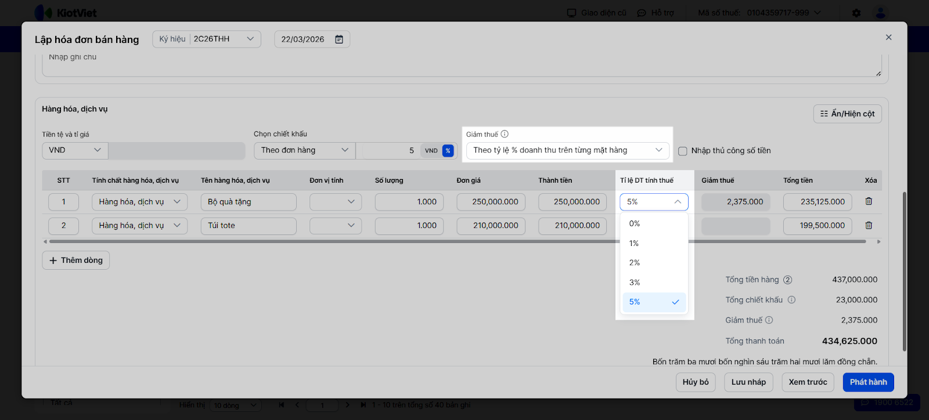929x420 pixels.
Task: Open the Giảm thuế method dropdown
Action: pyautogui.click(x=567, y=150)
